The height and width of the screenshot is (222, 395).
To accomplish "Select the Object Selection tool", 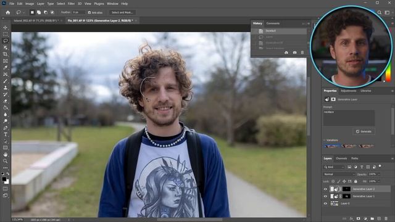I will tap(6, 47).
